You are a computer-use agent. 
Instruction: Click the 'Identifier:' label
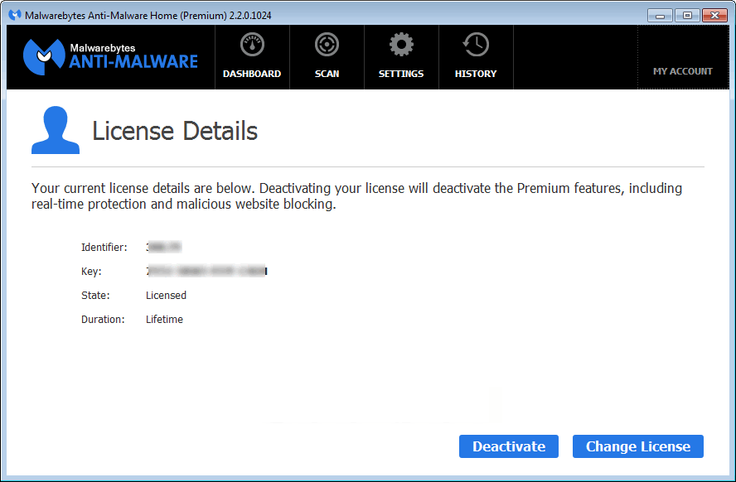(x=104, y=247)
